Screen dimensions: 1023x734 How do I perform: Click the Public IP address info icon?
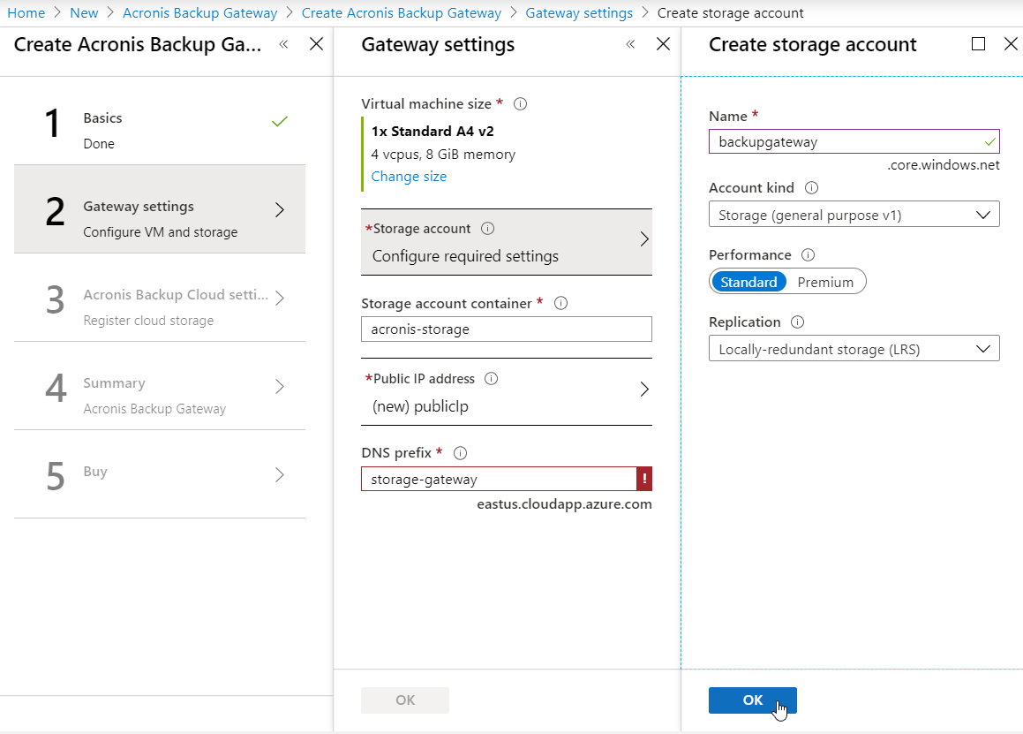click(x=492, y=379)
